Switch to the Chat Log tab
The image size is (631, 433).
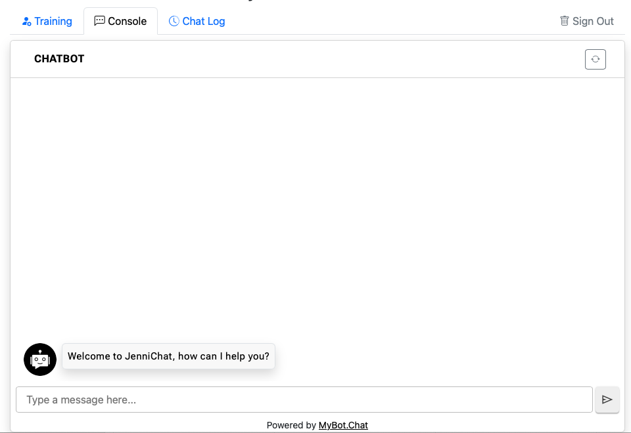pos(197,20)
